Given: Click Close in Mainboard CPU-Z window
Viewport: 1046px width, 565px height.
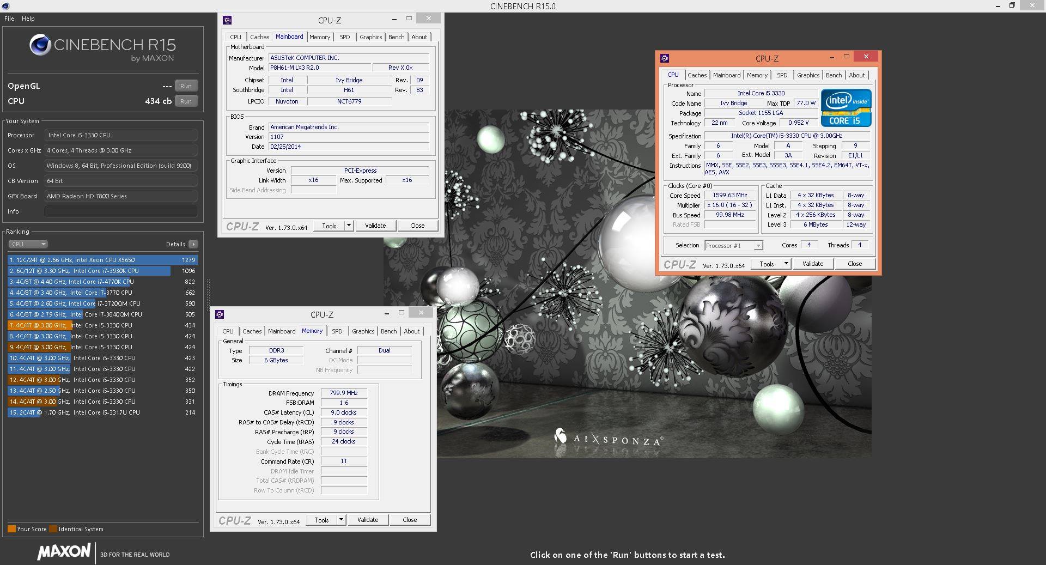Looking at the screenshot, I should [417, 226].
